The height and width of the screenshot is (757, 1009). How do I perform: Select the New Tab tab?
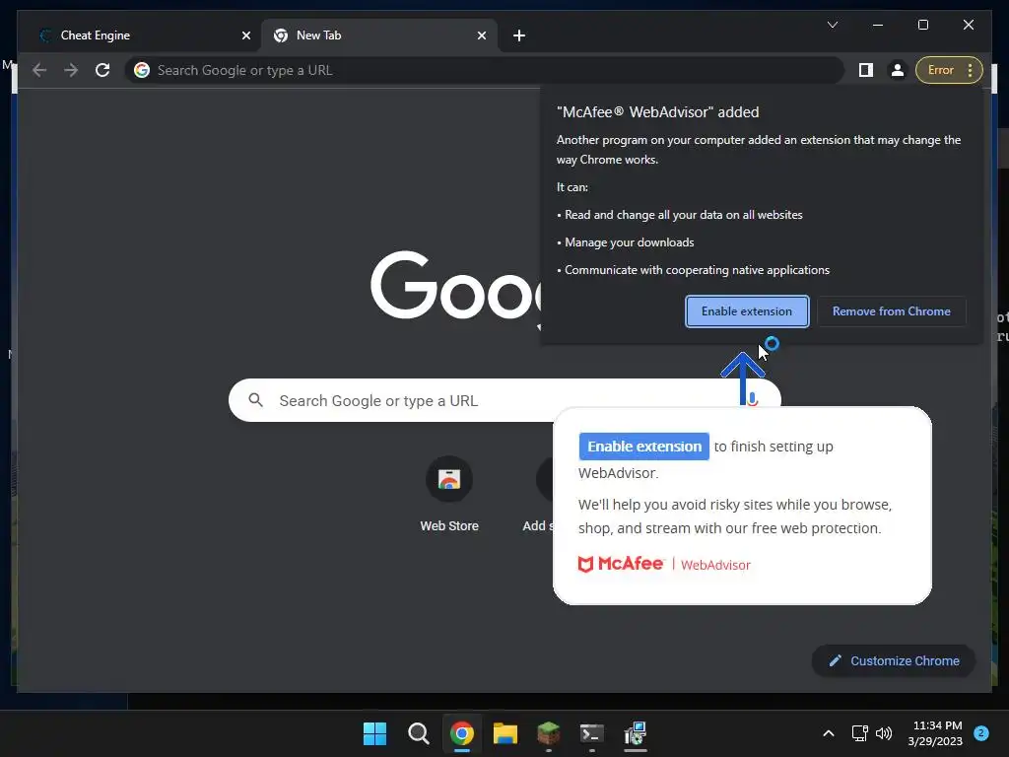pyautogui.click(x=379, y=35)
